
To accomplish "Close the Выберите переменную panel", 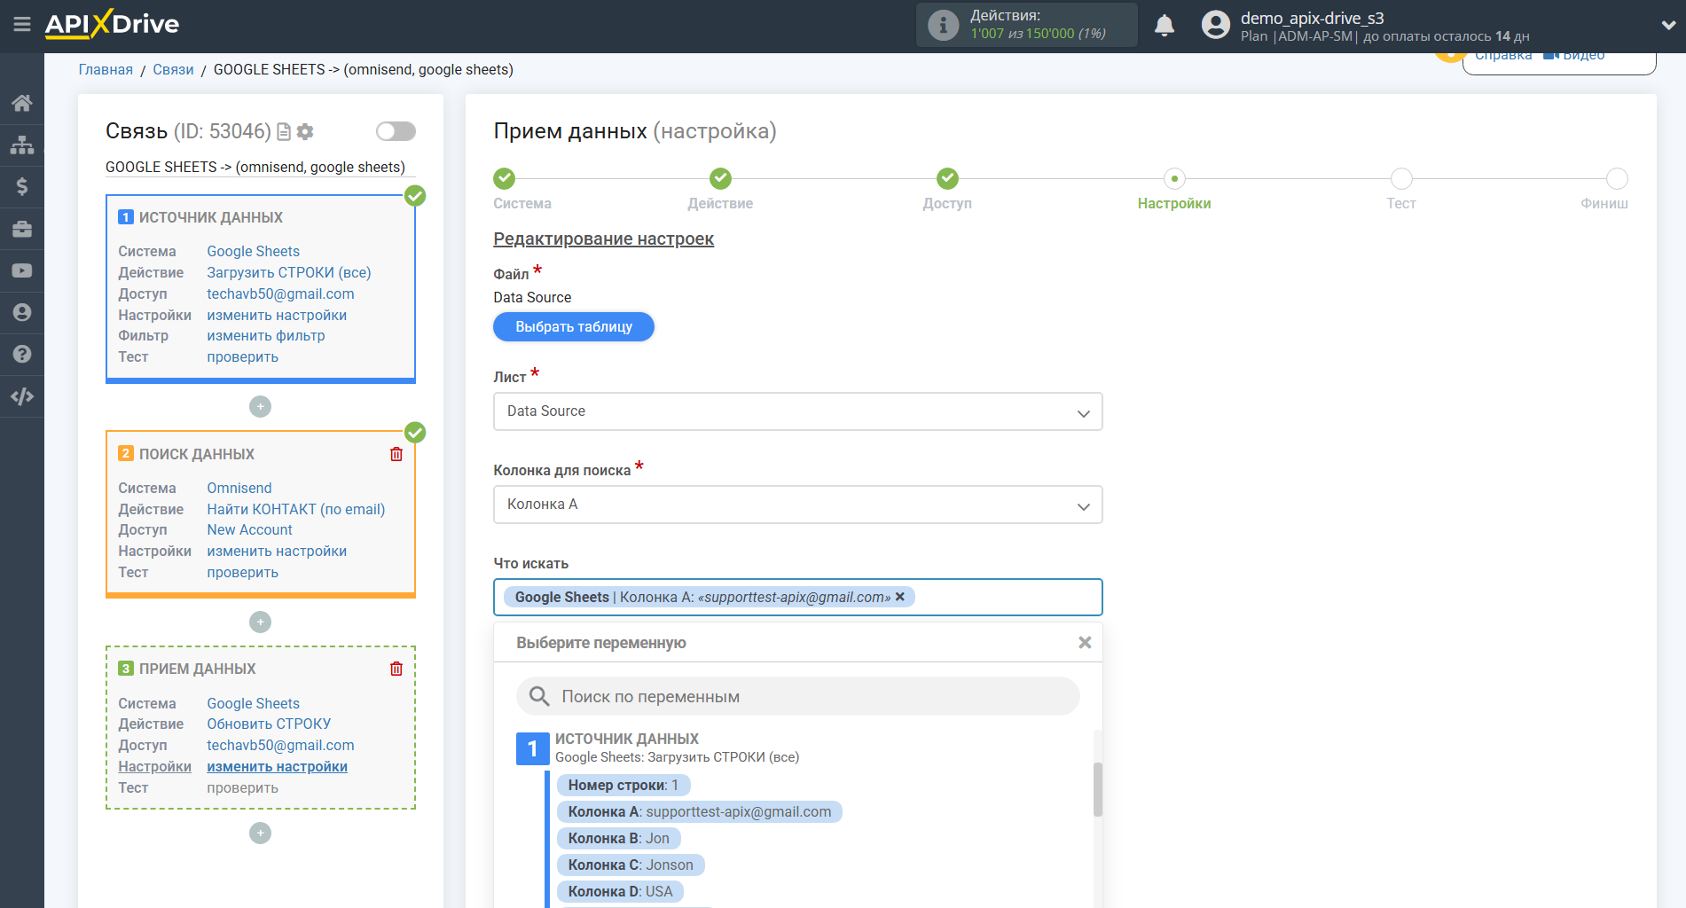I will [x=1084, y=643].
